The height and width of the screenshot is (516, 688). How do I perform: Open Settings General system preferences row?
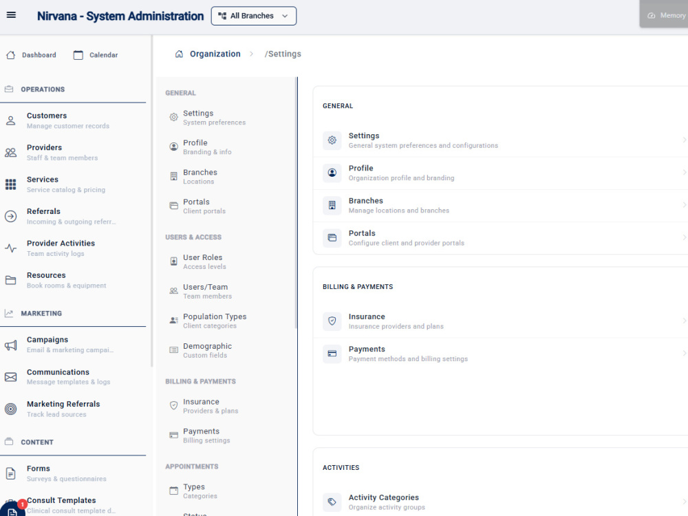pos(500,140)
